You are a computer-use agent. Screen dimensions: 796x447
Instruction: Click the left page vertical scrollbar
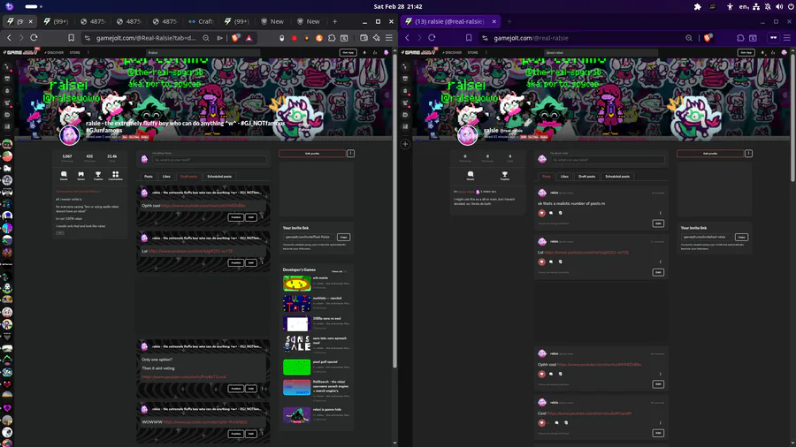[x=395, y=210]
